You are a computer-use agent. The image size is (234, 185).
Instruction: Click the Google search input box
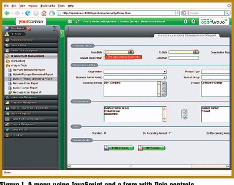tap(206, 13)
